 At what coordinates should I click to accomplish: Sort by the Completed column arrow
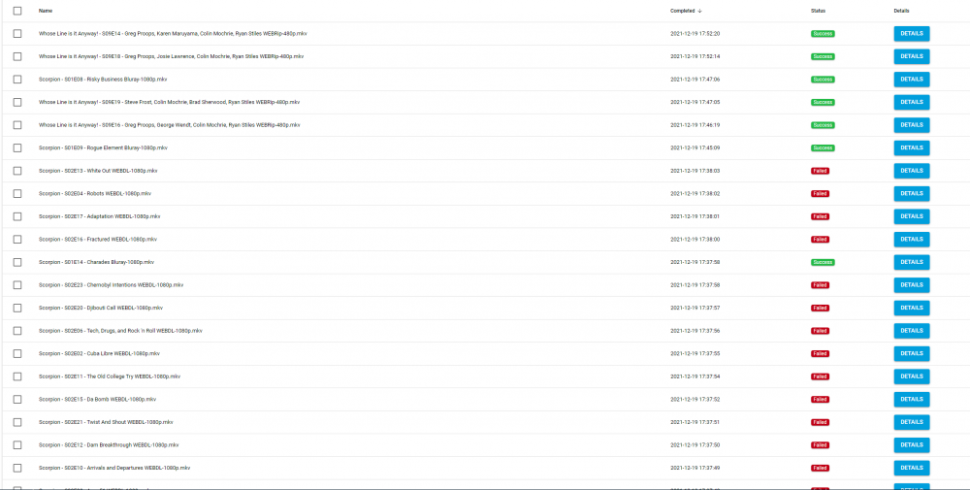pos(699,11)
